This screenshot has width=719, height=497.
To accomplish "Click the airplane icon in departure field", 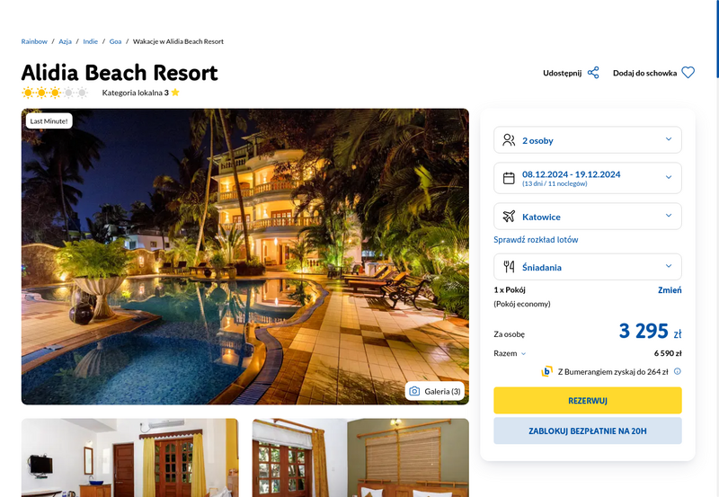I will coord(509,216).
